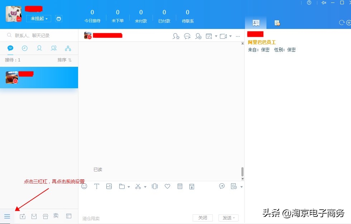Switch to the contacts tab in the sidebar
351x224 pixels.
39,48
